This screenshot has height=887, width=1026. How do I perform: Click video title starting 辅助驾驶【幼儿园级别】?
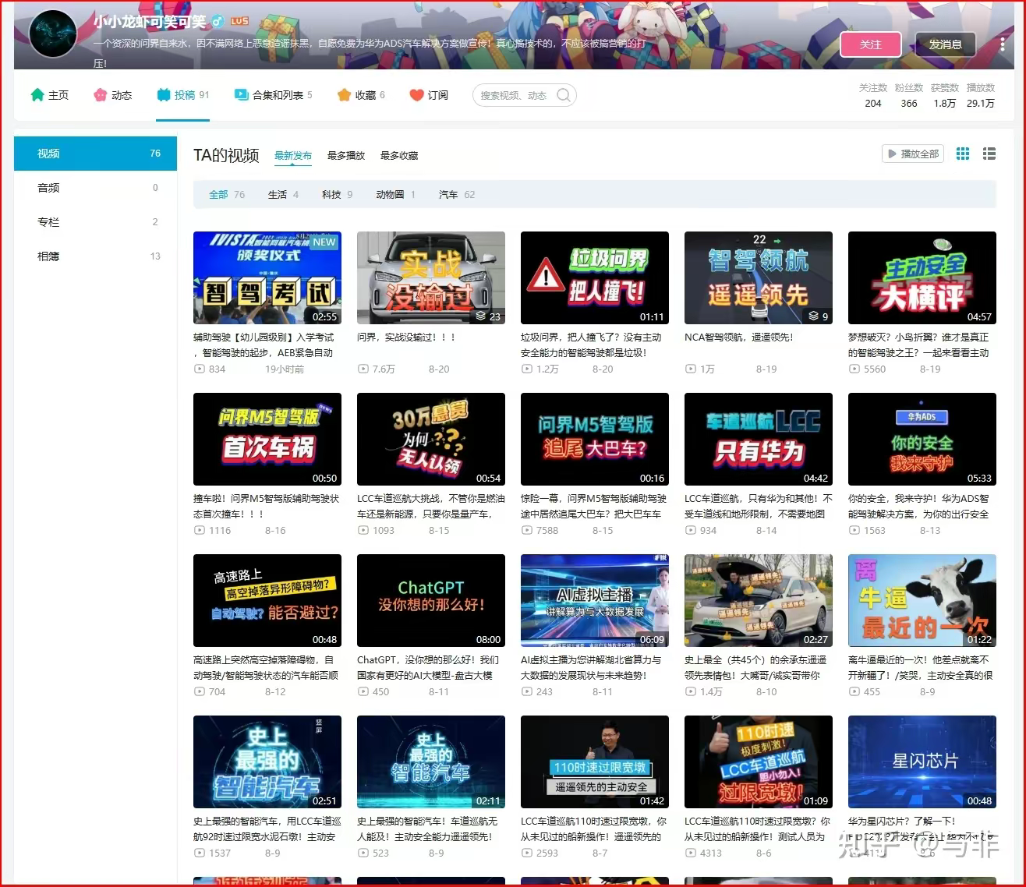click(264, 345)
